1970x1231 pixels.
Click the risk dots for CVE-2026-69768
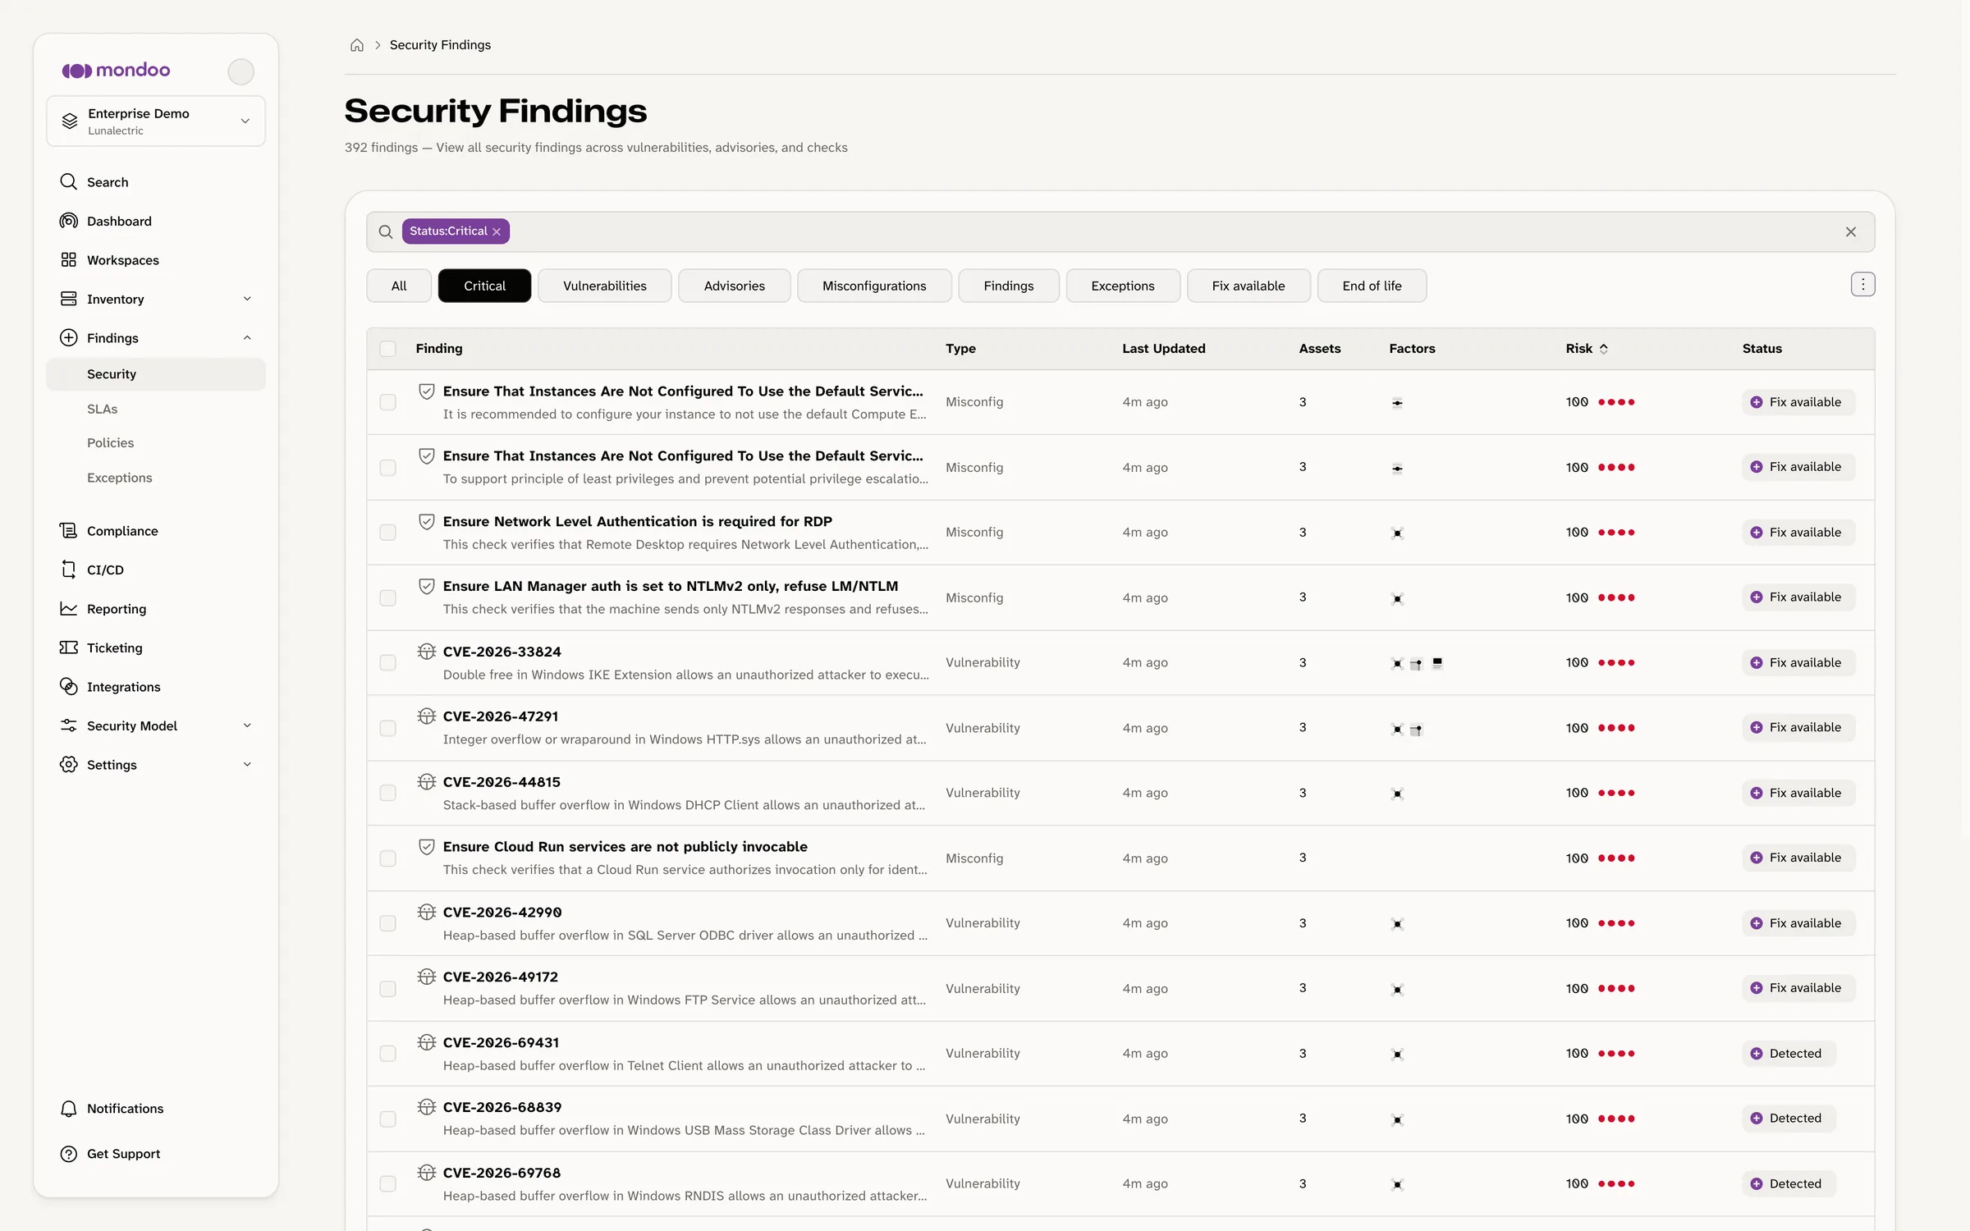click(1616, 1184)
